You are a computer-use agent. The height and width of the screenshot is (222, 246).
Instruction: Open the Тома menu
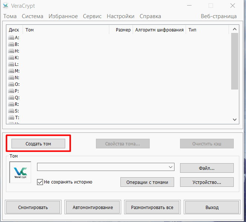pos(10,16)
